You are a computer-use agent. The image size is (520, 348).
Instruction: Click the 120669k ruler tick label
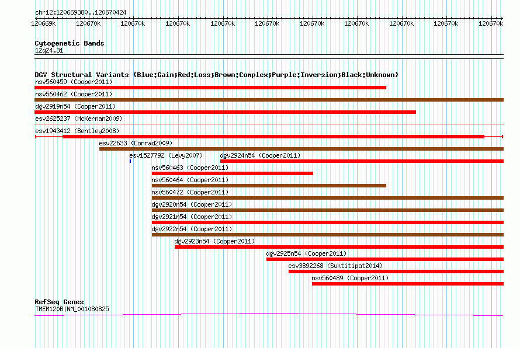click(x=43, y=23)
